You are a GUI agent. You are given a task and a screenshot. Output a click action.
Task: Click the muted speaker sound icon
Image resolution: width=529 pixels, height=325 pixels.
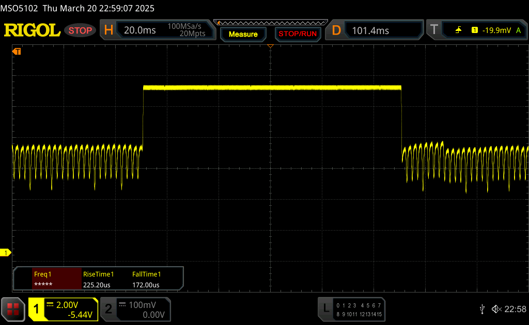coord(496,309)
